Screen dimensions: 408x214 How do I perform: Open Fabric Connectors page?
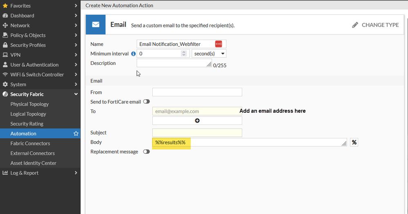[x=30, y=143]
